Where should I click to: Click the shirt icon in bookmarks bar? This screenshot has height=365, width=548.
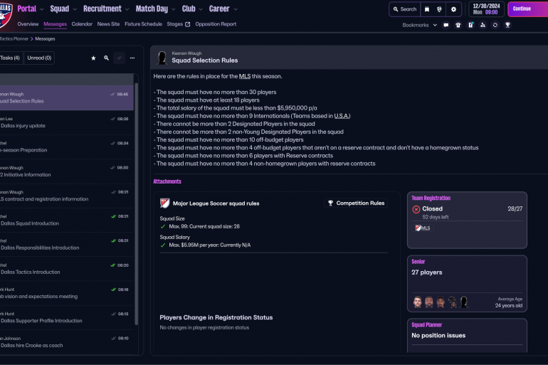458,25
